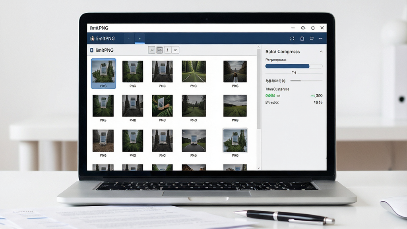Select the person-on-road thumbnail in top row
This screenshot has width=407, height=229.
click(235, 72)
